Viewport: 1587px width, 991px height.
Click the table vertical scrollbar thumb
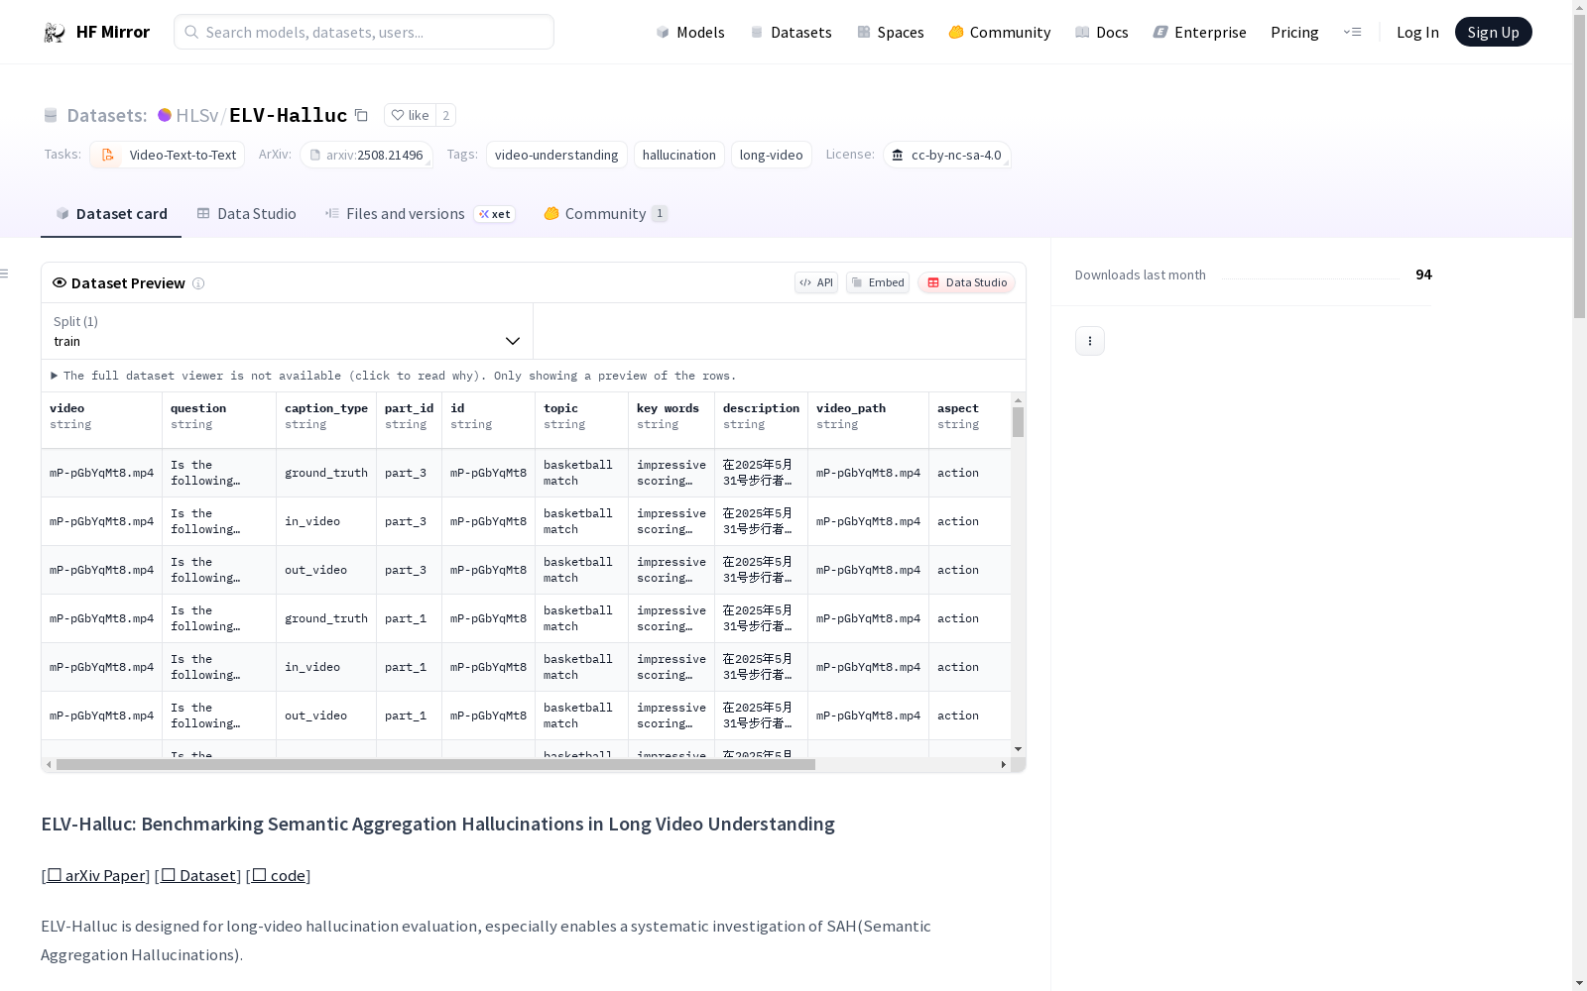pyautogui.click(x=1018, y=422)
